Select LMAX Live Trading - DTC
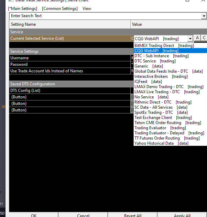207x217 pixels. click(170, 92)
